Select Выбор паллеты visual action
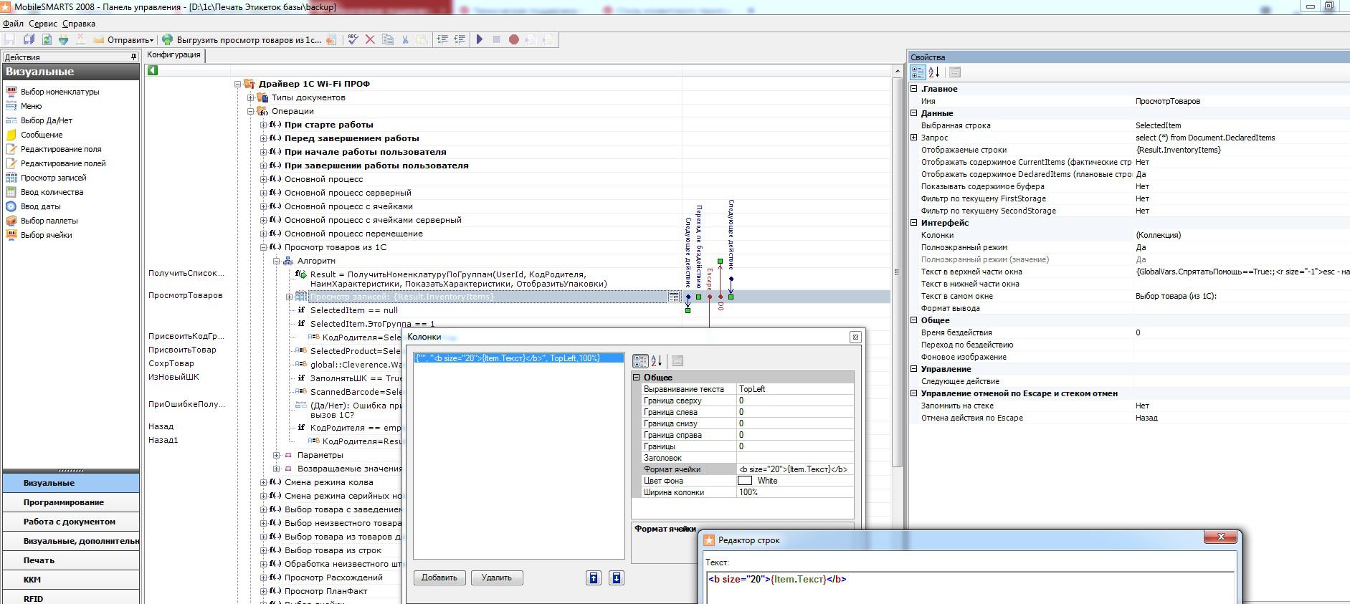 click(49, 221)
